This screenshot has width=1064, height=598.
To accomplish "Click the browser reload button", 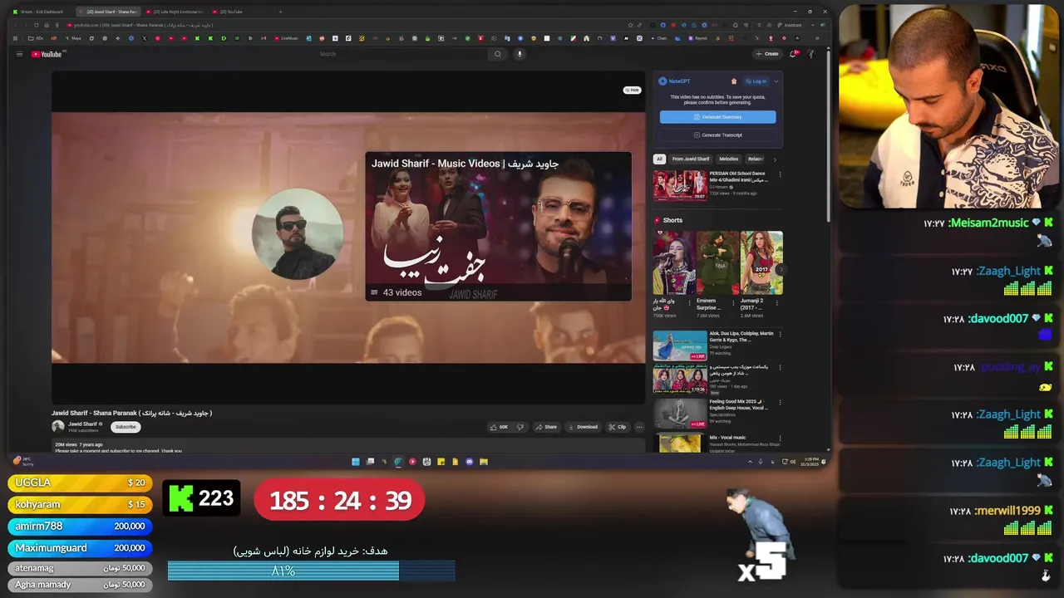I will tap(36, 25).
